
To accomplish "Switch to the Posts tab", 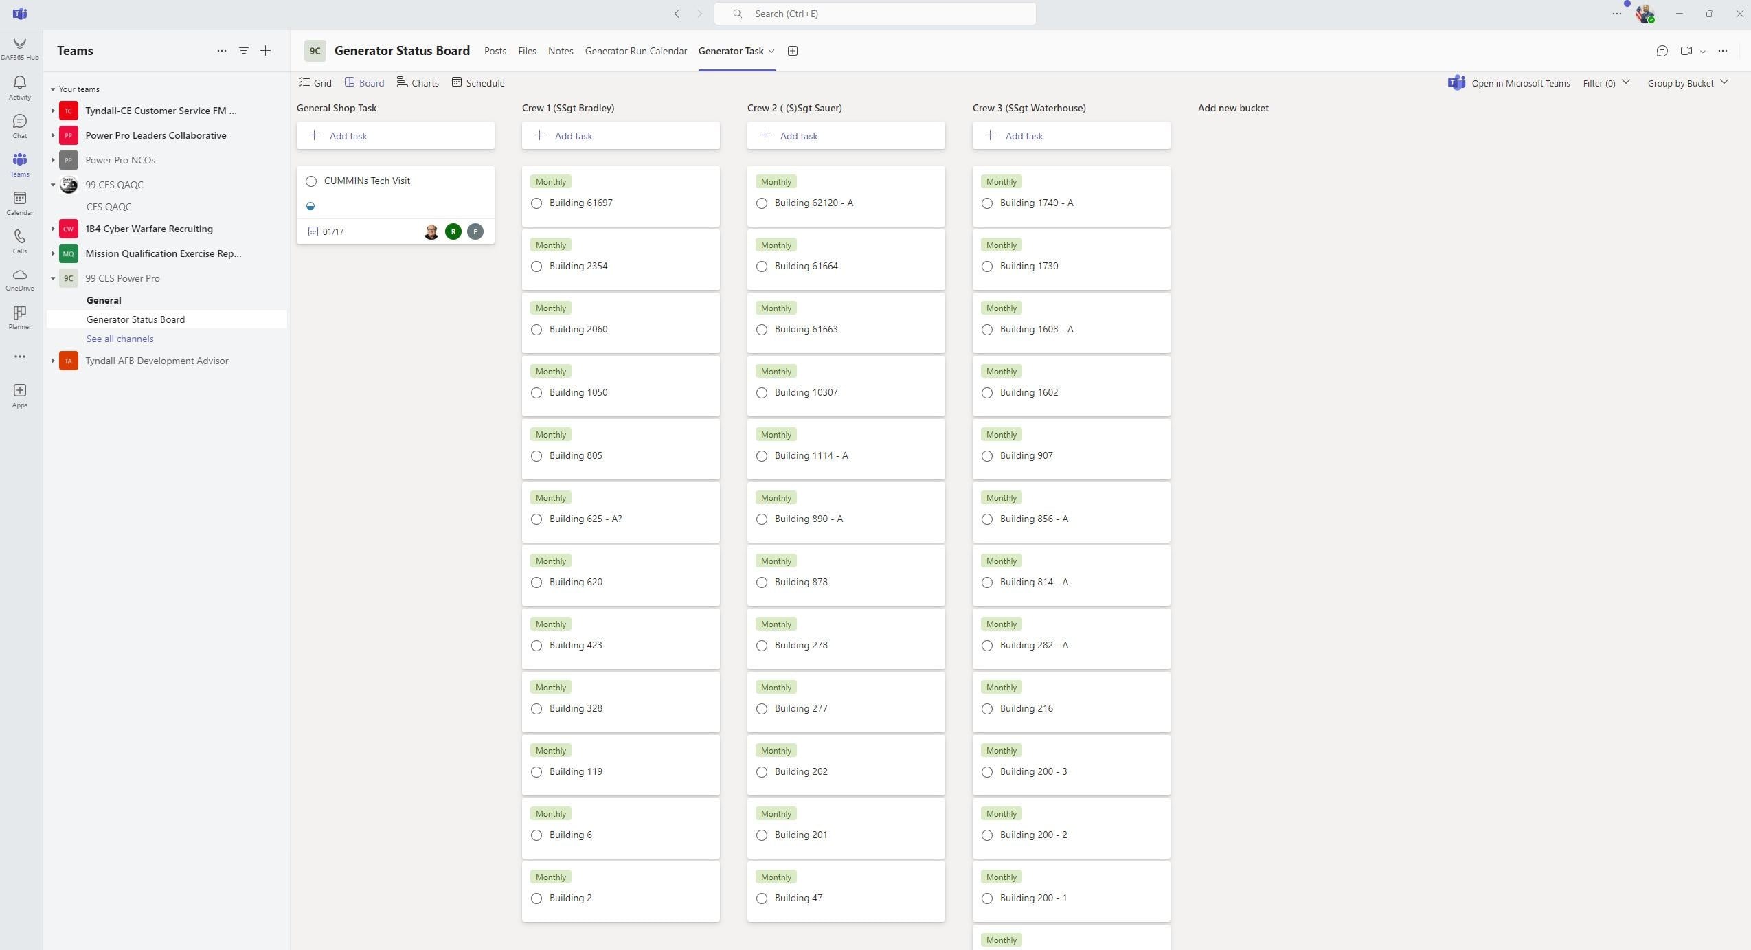I will click(x=495, y=51).
